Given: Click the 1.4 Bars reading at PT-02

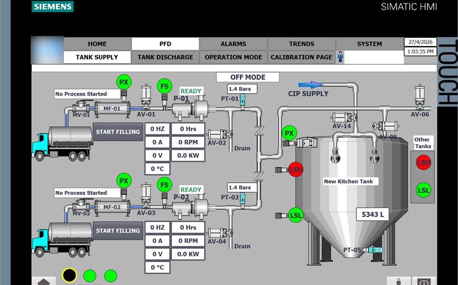Looking at the screenshot, I should [242, 187].
